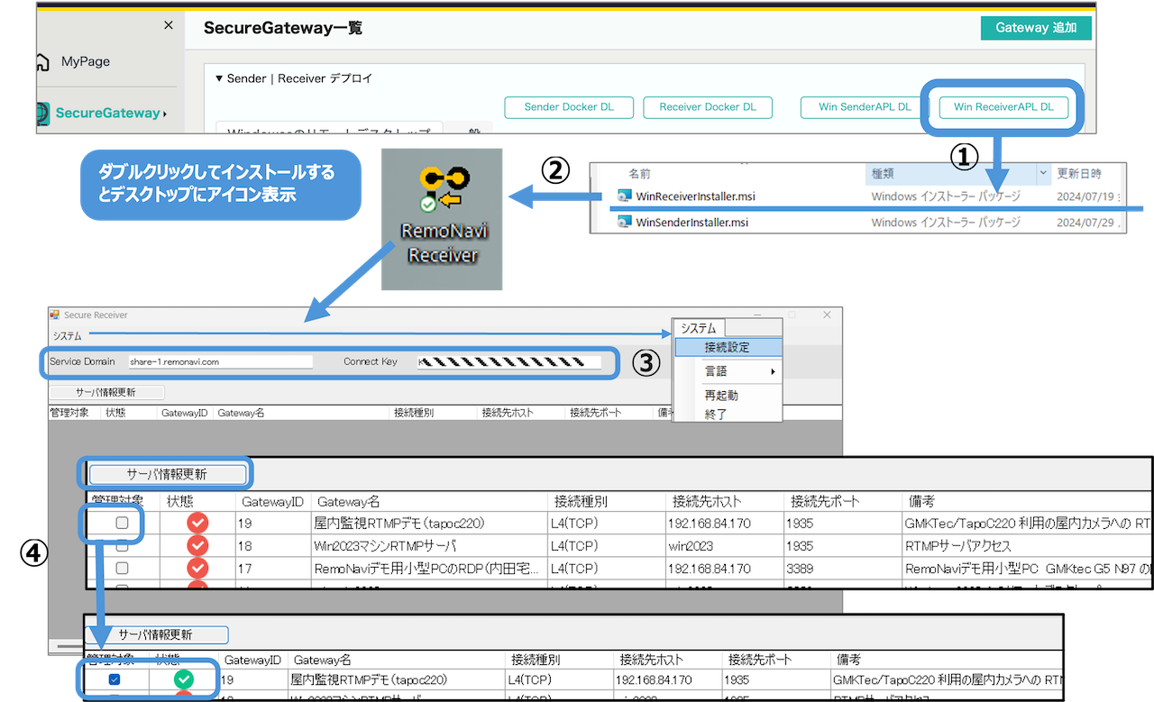This screenshot has width=1154, height=702.
Task: Click the Gateway 追加 button
Action: click(1036, 28)
